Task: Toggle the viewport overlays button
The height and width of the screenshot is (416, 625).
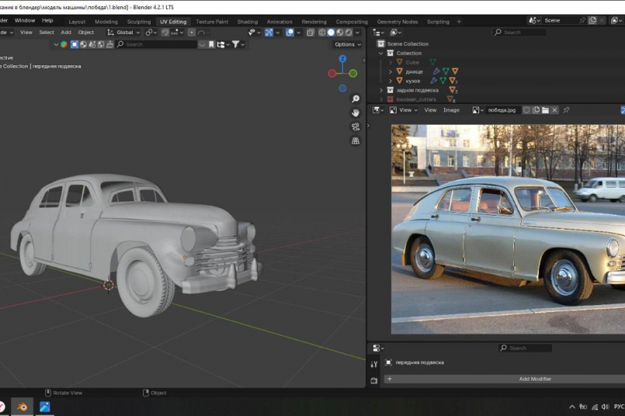Action: point(290,33)
